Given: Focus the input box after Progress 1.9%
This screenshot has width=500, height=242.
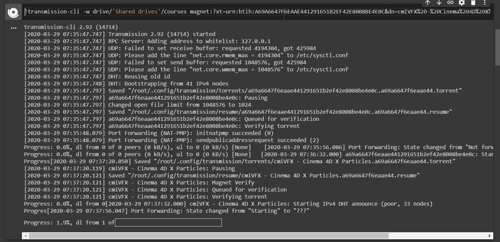Looking at the screenshot, I should (x=168, y=222).
